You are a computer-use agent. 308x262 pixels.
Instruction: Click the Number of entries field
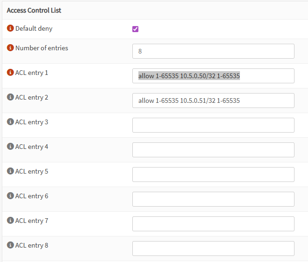(213, 51)
